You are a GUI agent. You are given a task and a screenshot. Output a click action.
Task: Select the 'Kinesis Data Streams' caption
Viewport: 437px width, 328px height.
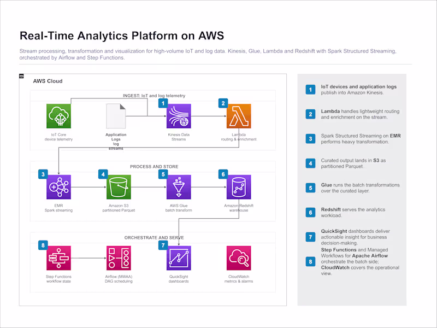click(179, 137)
